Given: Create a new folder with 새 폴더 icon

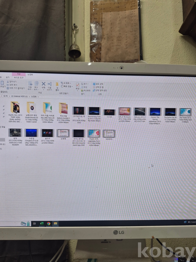Looking at the screenshot, I should coord(57,86).
